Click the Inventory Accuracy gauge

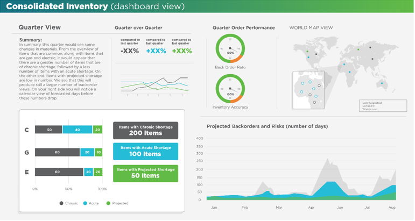[230, 88]
